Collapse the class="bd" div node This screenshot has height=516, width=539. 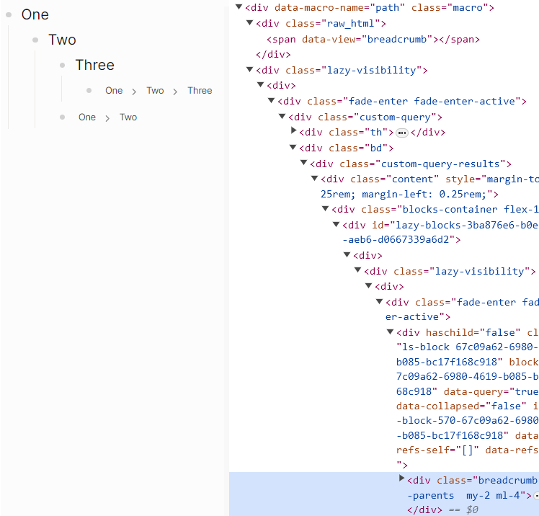click(x=293, y=148)
